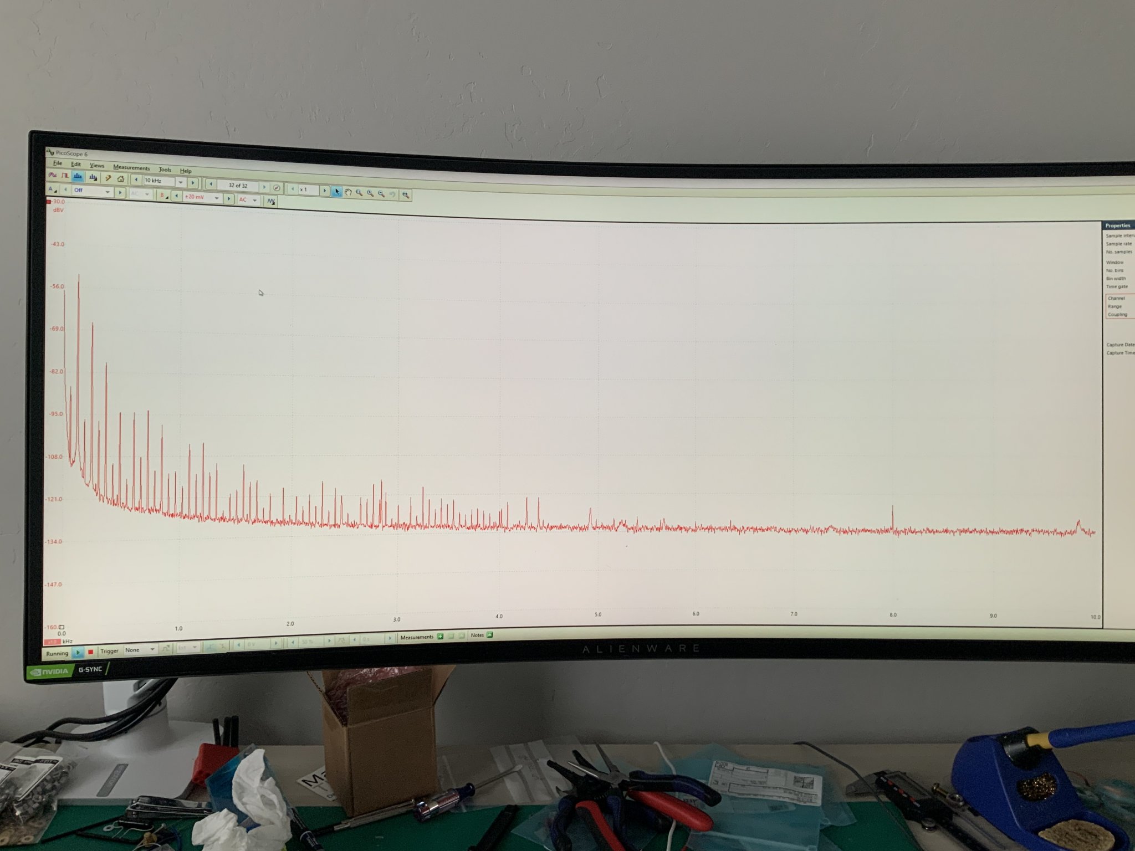Viewport: 1135px width, 851px height.
Task: Click the 32 of 32 buffer field
Action: click(x=238, y=186)
